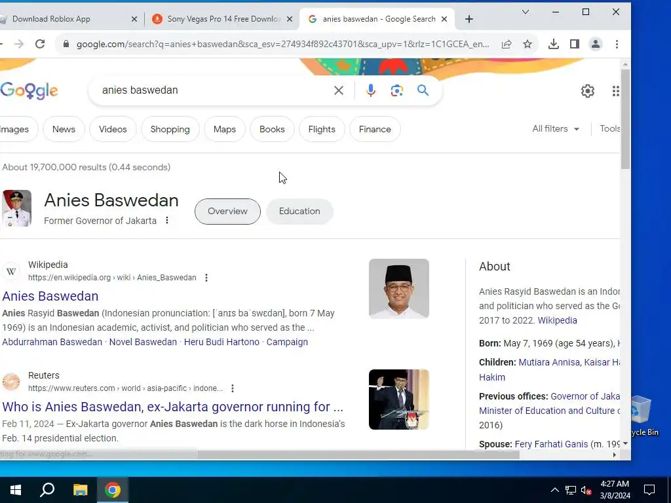
Task: Bookmark this page with the star icon
Action: click(527, 44)
